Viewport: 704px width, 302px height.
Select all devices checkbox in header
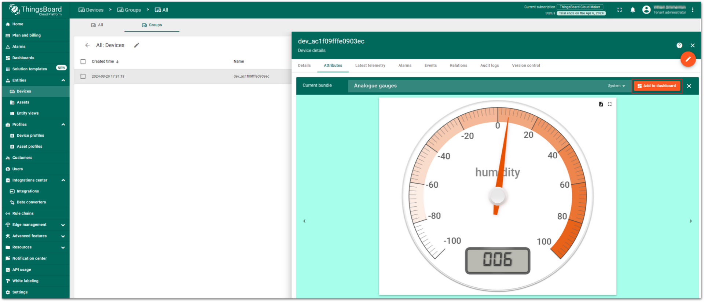[x=83, y=62]
